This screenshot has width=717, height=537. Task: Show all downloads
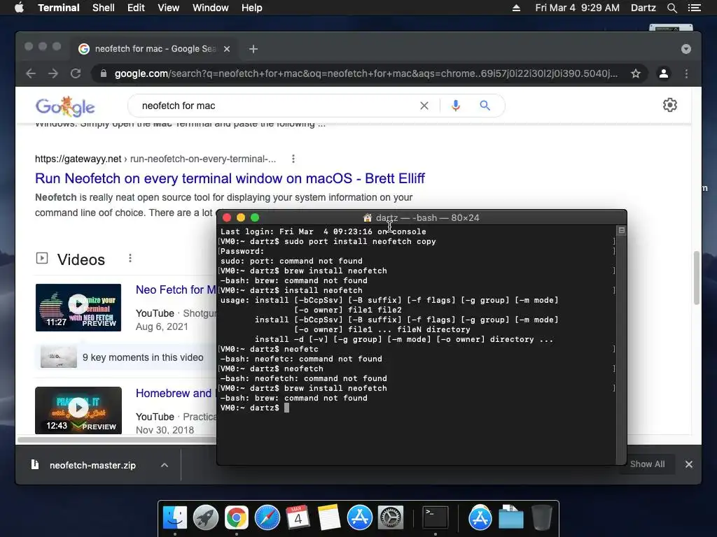tap(648, 464)
